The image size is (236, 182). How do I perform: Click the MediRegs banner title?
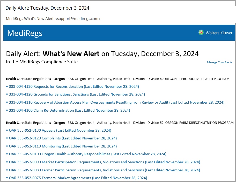pos(25,33)
